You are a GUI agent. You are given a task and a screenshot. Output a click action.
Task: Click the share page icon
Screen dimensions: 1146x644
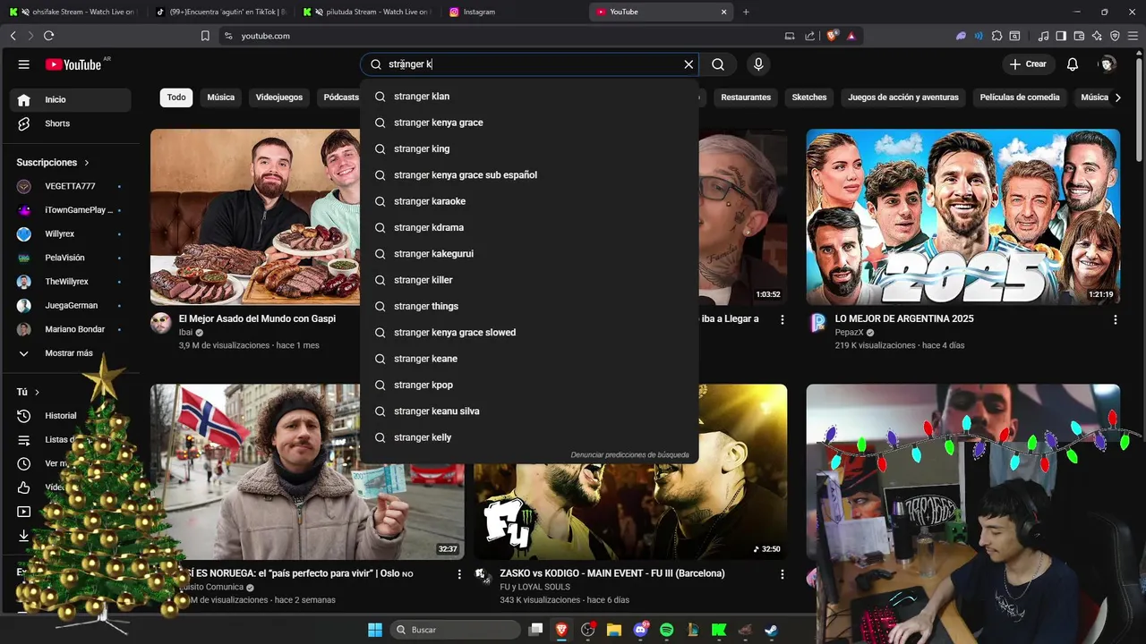[810, 36]
